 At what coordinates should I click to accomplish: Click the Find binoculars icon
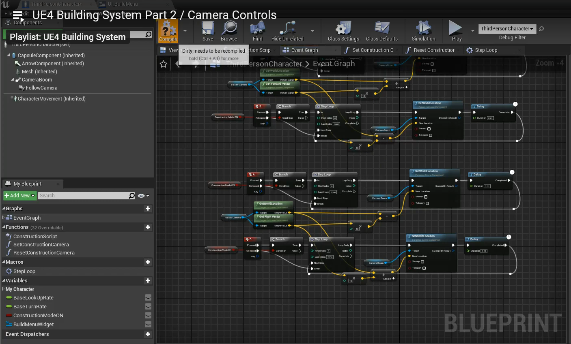257,29
